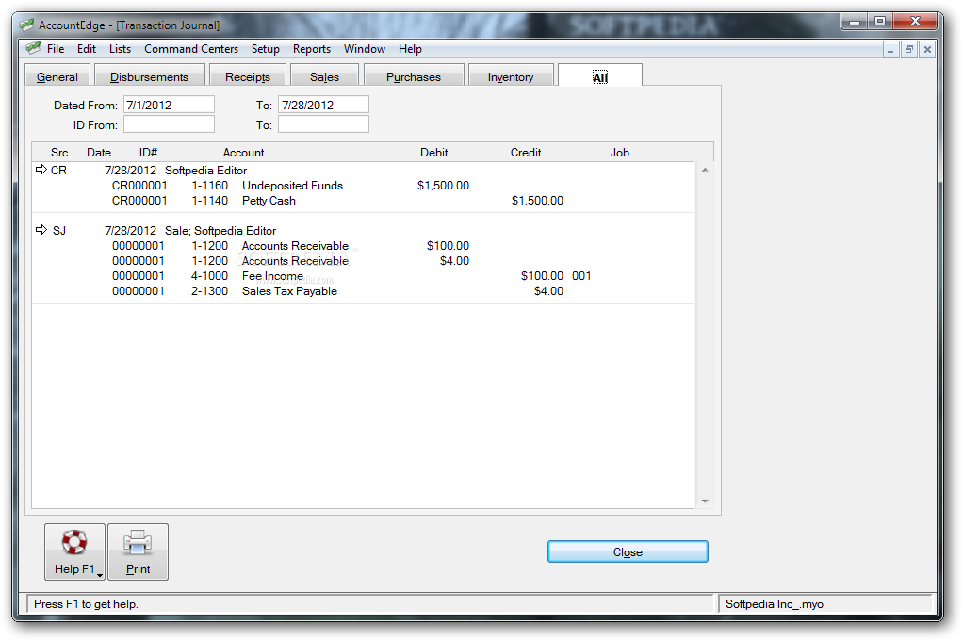Viewport: 963px width, 641px height.
Task: Click job number 001
Action: pos(581,276)
